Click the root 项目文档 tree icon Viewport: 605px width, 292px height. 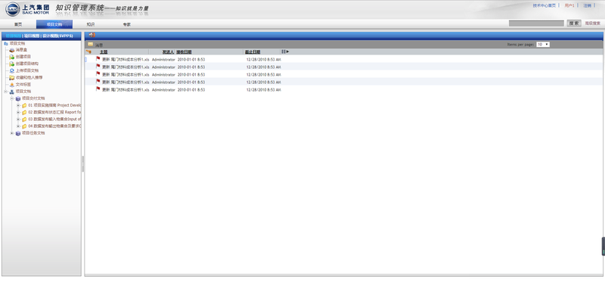(x=6, y=44)
